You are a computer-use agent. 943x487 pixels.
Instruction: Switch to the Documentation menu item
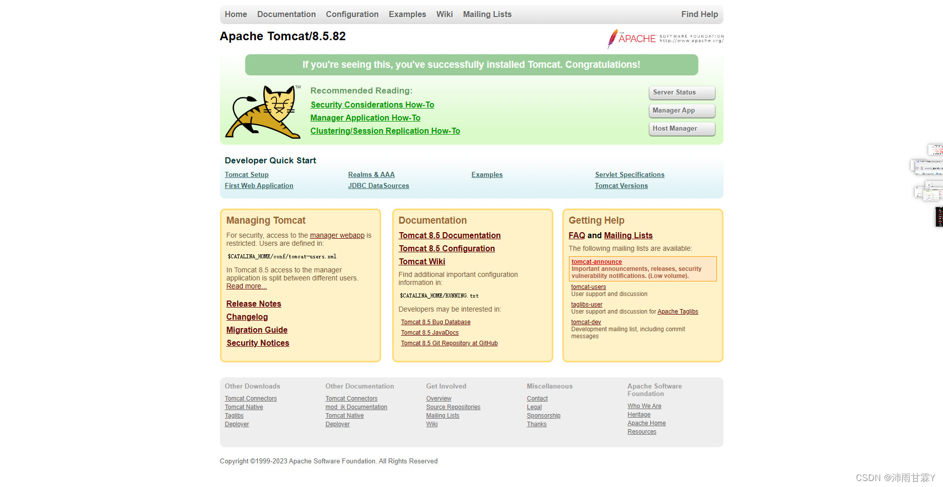pos(286,14)
